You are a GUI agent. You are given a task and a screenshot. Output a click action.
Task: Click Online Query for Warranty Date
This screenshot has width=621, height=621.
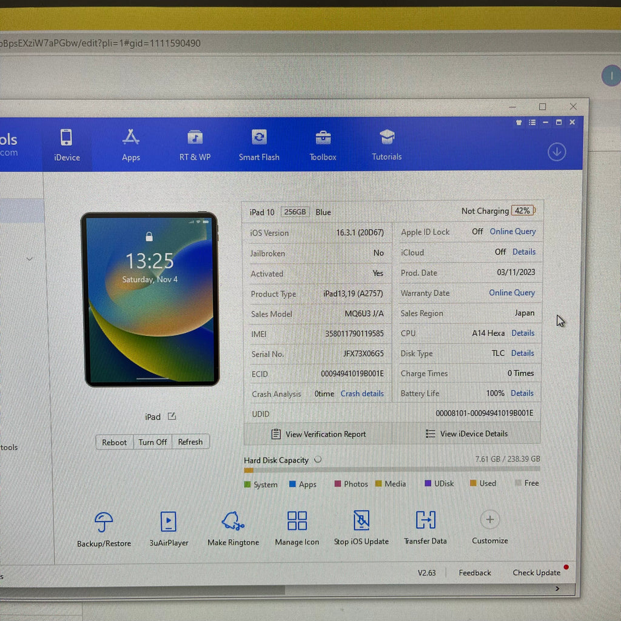(512, 292)
